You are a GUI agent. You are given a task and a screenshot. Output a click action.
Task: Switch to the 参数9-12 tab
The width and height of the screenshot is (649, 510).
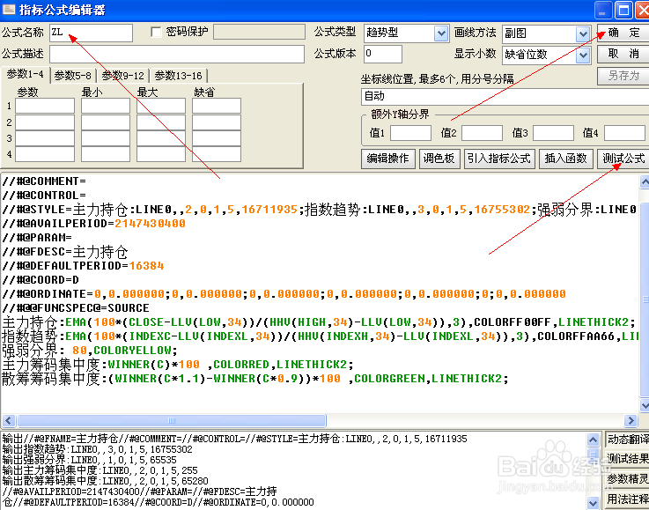point(123,76)
